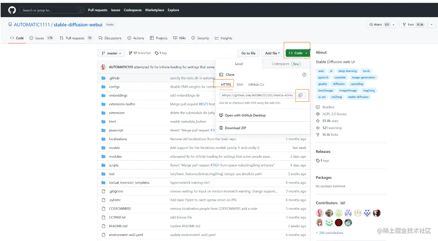Screen dimensions: 438x241
Task: Open Watch dropdown
Action: click(381, 25)
